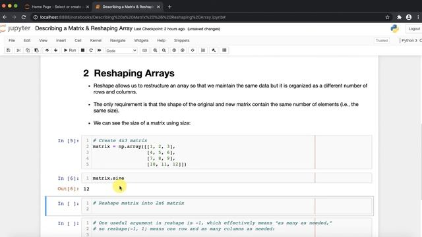The image size is (422, 237).
Task: Reload the browser page
Action: click(24, 17)
